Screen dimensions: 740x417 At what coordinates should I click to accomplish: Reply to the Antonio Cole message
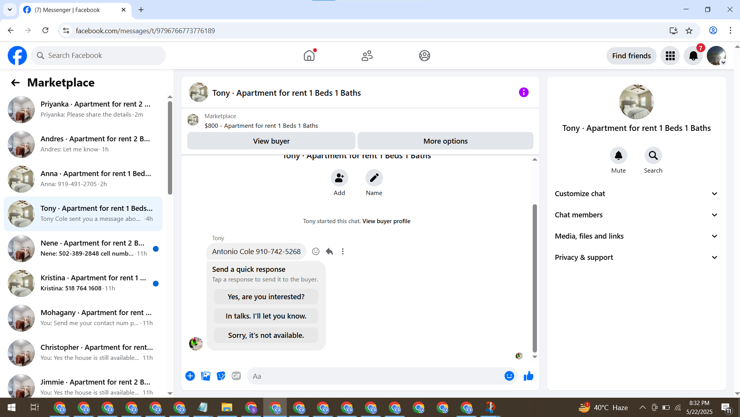329,251
